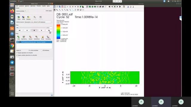Open the OpAtts menu
The height and width of the screenshot is (107, 191).
pyautogui.click(x=44, y=6)
